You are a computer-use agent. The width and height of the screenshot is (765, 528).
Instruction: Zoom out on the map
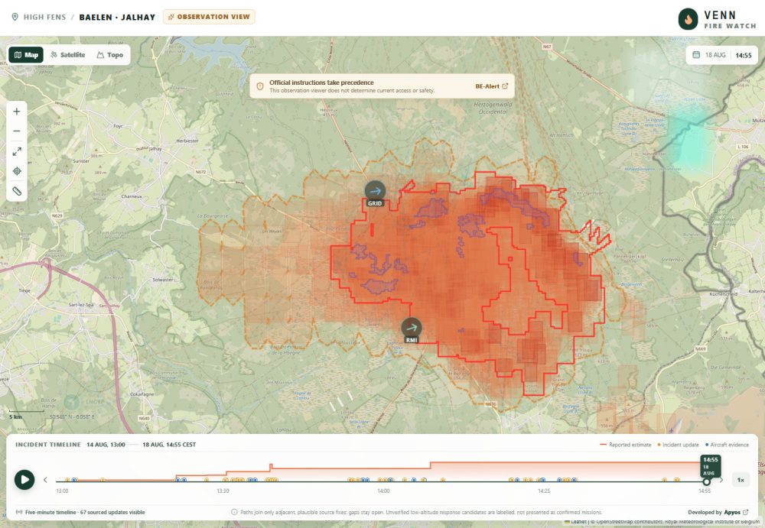coord(17,131)
